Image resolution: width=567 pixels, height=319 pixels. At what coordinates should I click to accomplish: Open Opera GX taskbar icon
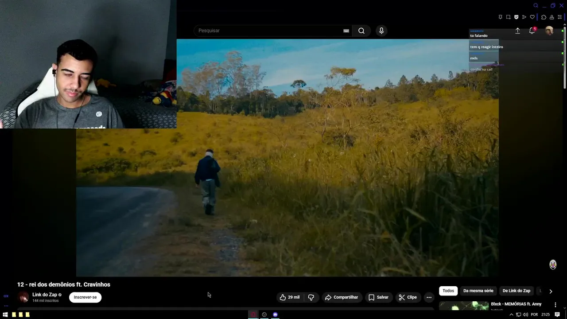253,315
